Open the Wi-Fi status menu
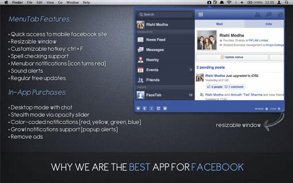 click(229, 2)
